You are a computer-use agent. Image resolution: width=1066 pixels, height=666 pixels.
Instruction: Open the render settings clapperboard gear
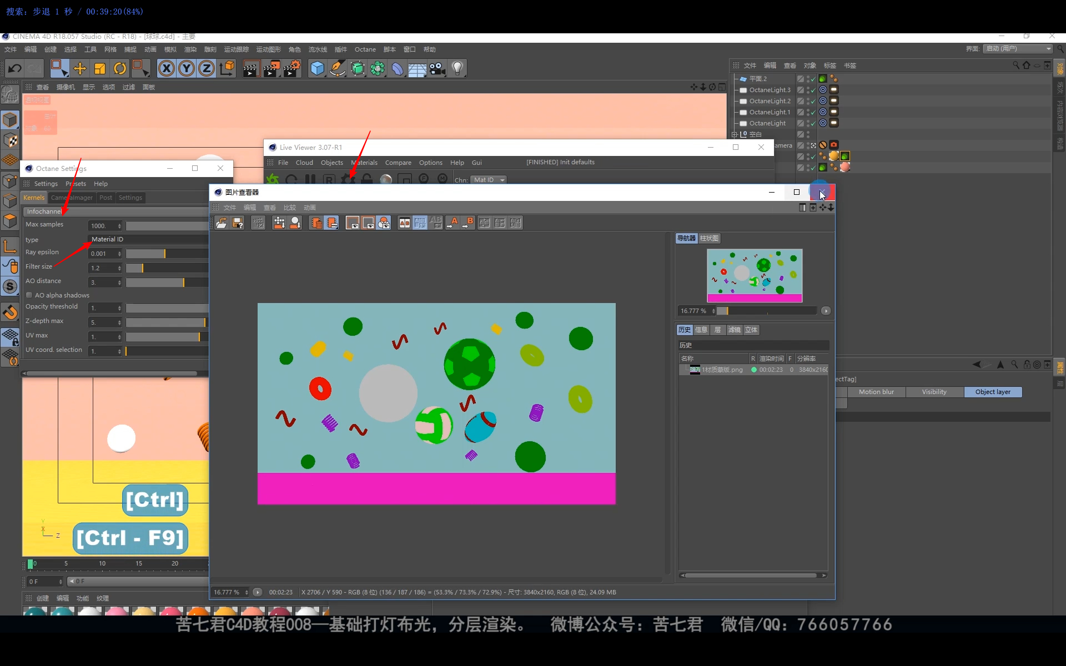(291, 68)
